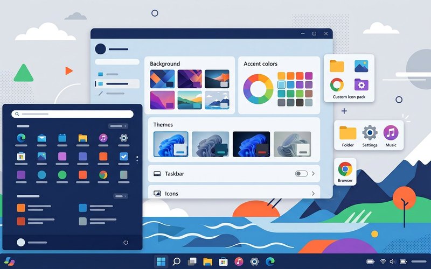Open the chevron button beside the pinned heading
Screen dimensions: 431x269
coord(118,126)
